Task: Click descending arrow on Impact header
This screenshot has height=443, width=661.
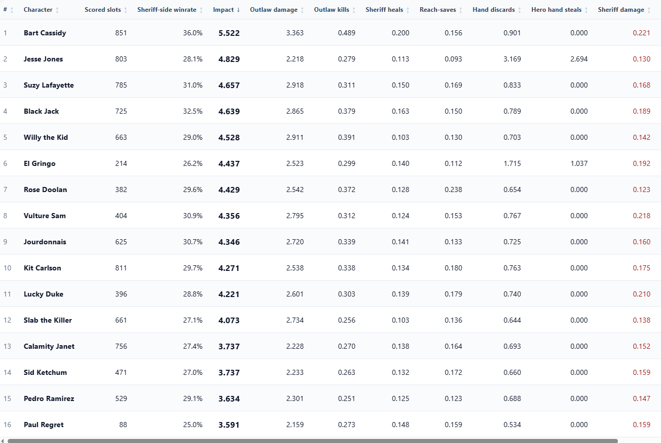Action: click(238, 10)
